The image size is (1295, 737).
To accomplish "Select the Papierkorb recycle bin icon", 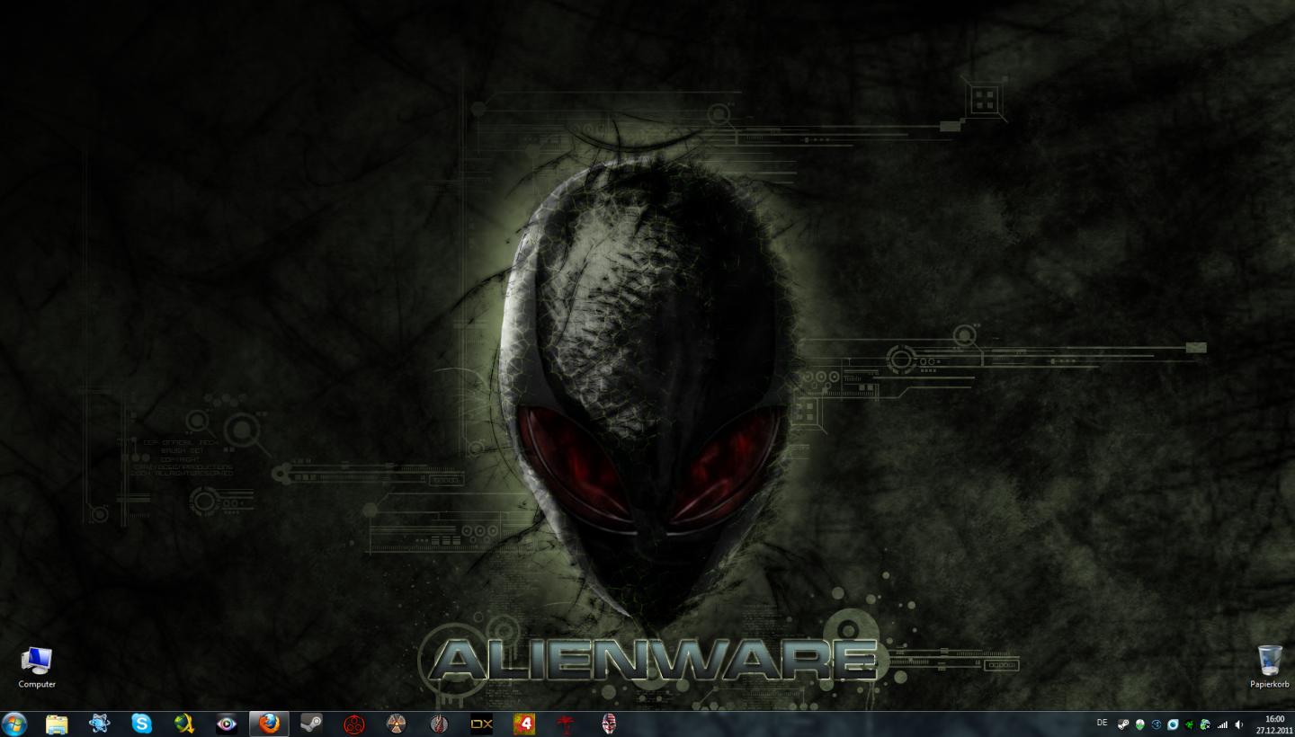I will coord(1270,667).
